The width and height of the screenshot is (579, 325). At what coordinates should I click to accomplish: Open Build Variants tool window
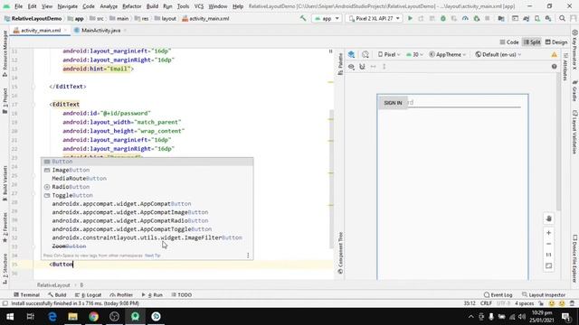coord(5,183)
